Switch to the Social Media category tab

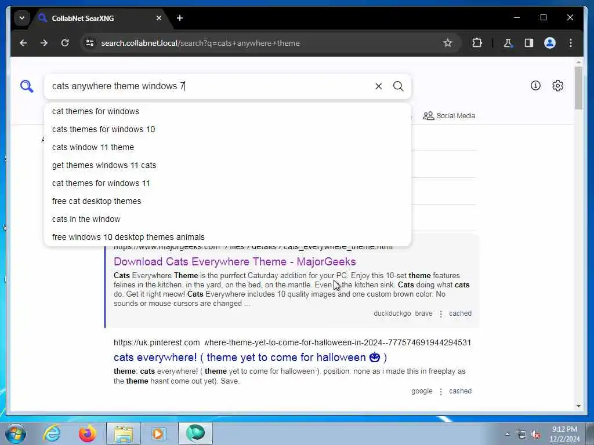tap(449, 116)
